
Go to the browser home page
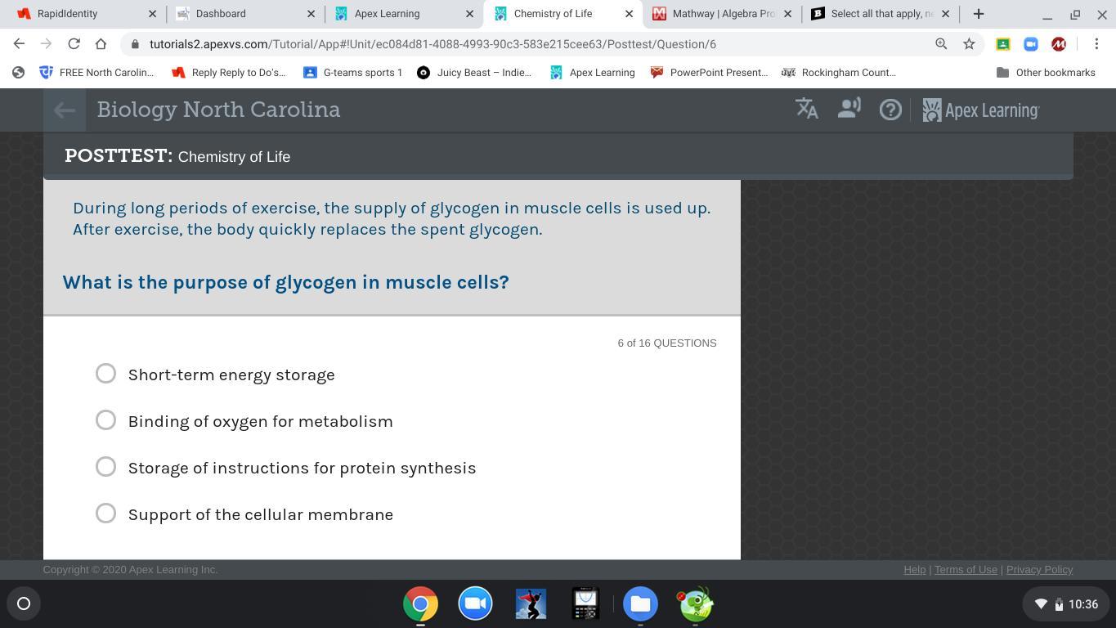click(x=101, y=44)
